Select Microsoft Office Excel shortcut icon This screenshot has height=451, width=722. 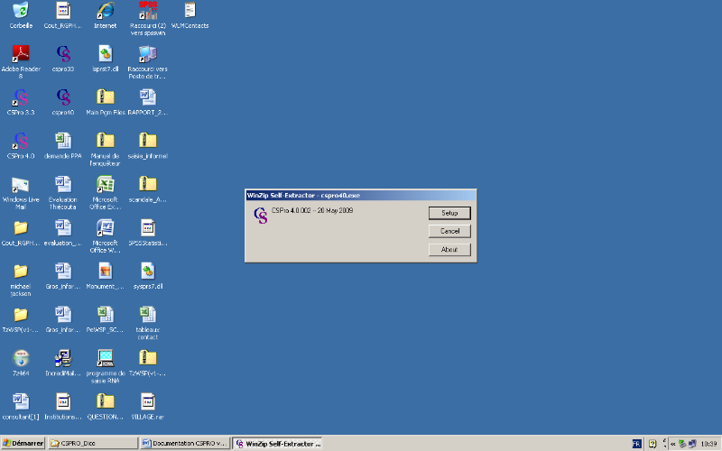pyautogui.click(x=106, y=192)
